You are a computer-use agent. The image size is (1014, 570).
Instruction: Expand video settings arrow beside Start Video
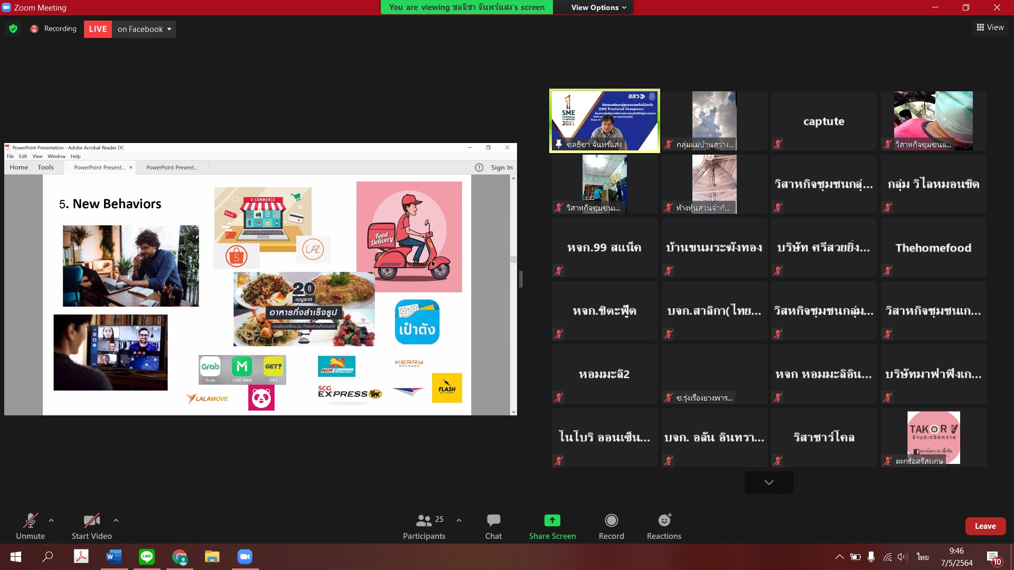pos(116,520)
